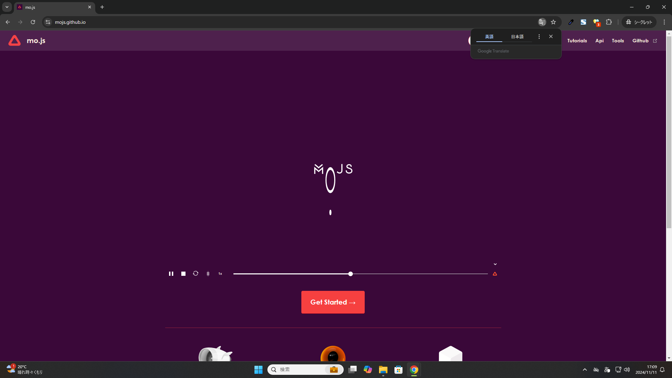Screen dimensions: 672x378
Task: Click the Get Started button
Action: (x=332, y=302)
